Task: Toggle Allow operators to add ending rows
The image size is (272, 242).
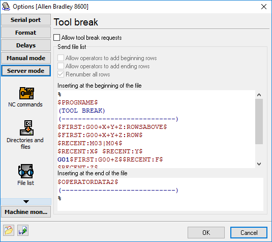Action: pyautogui.click(x=61, y=66)
